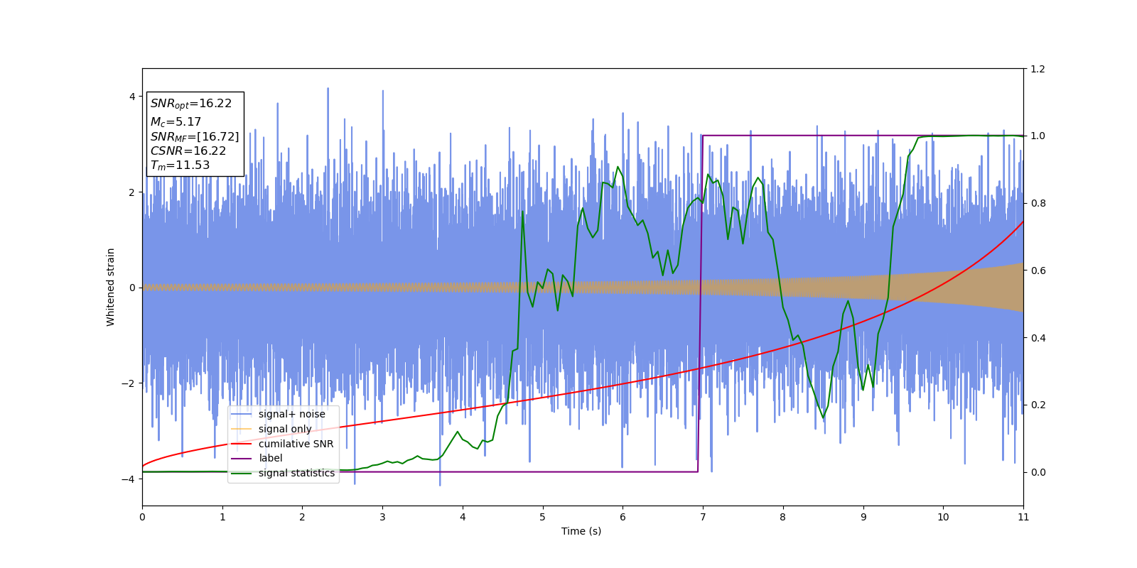Click right y-axis tick label 1.2

coord(1038,69)
